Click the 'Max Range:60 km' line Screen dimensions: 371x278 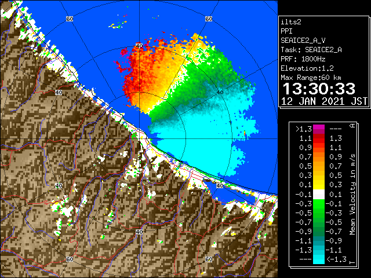tap(311, 78)
